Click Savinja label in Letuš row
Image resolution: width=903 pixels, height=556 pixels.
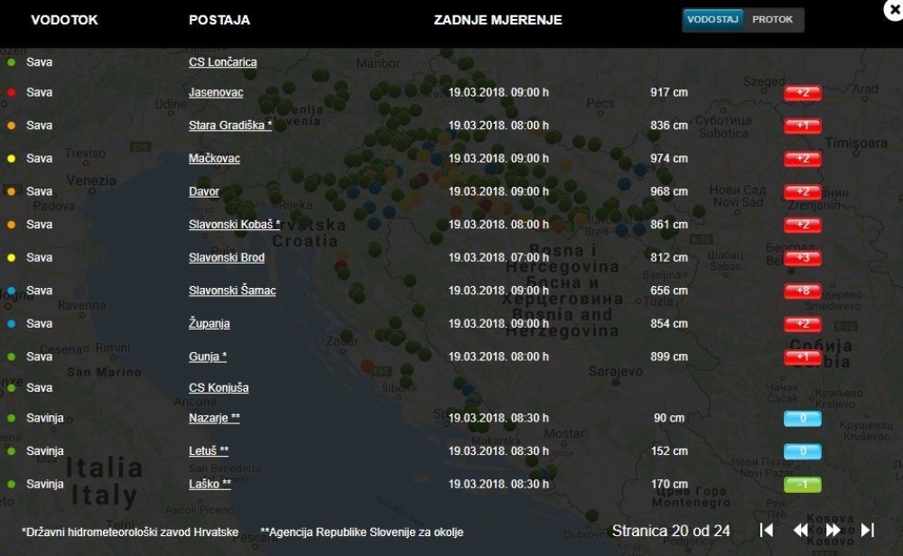click(45, 451)
